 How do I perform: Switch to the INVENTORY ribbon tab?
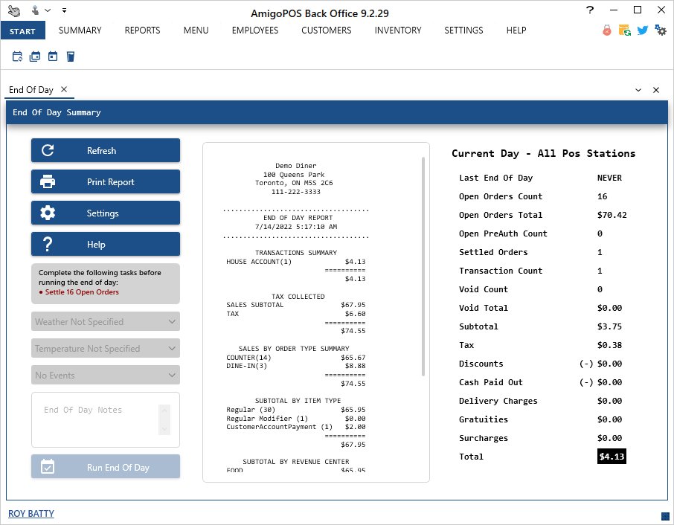(397, 30)
